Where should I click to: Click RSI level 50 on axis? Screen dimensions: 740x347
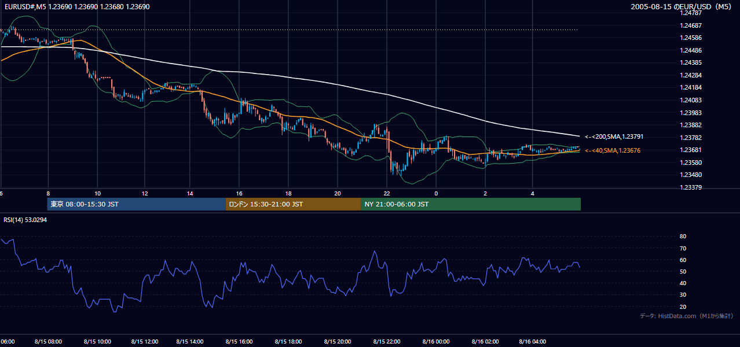click(683, 271)
